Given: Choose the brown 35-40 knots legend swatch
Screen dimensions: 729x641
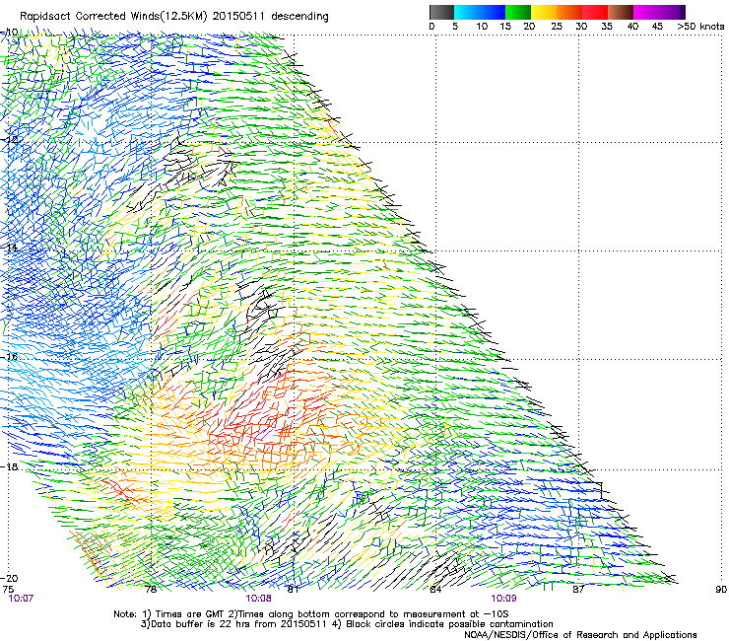Looking at the screenshot, I should pyautogui.click(x=621, y=12).
